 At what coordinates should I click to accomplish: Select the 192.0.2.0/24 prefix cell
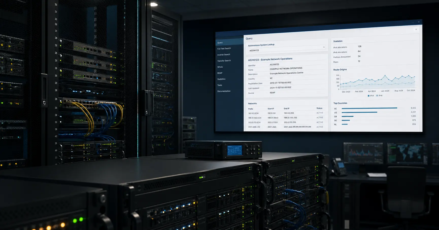coord(253,113)
